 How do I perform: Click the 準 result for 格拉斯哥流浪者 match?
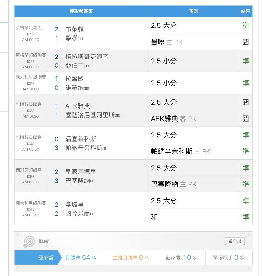click(x=245, y=61)
